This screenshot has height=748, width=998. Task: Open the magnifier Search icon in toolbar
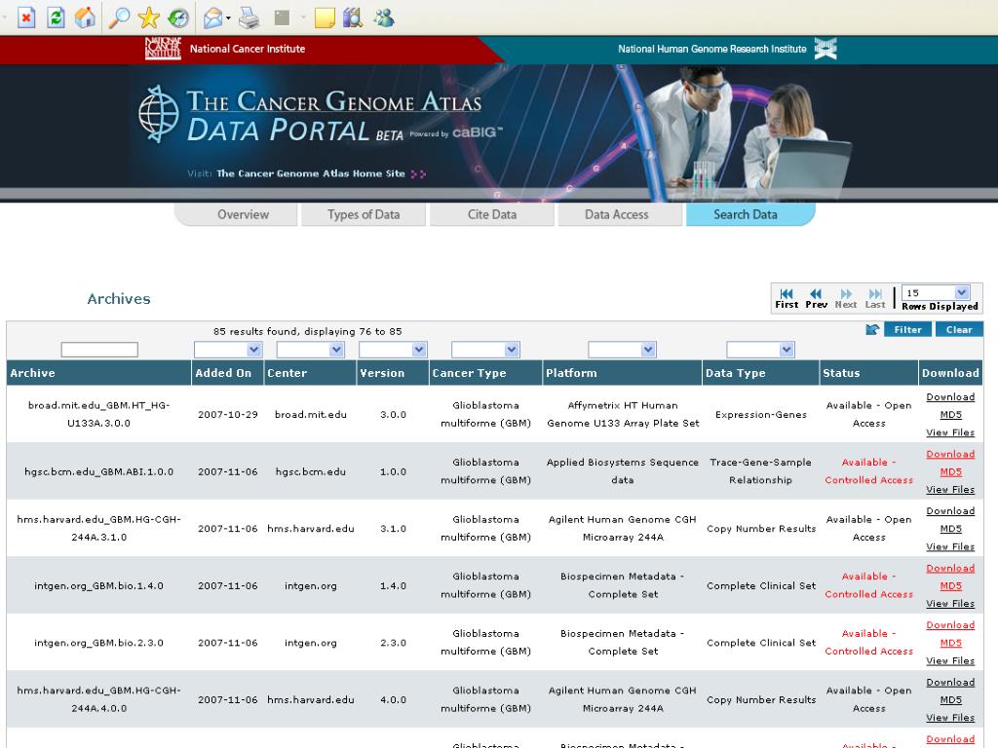click(x=119, y=18)
